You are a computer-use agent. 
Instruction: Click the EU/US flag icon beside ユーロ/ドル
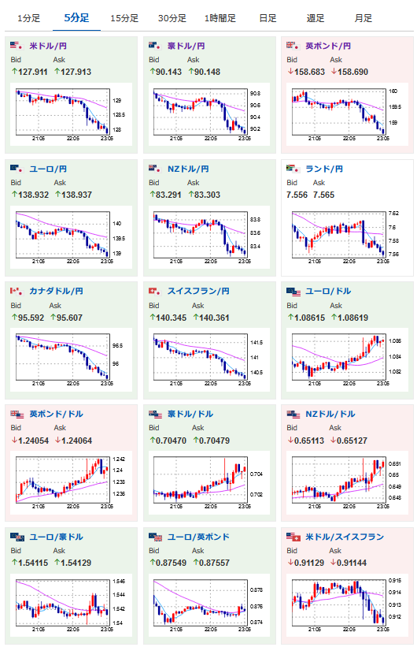[293, 292]
